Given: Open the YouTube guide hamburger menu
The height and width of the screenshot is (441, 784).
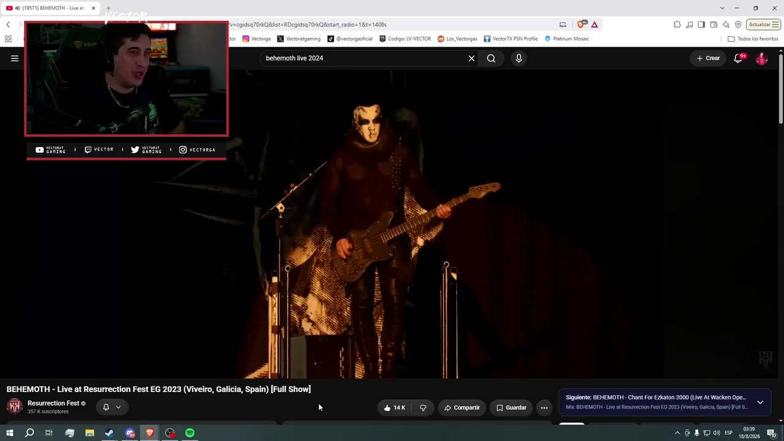Looking at the screenshot, I should [x=15, y=58].
